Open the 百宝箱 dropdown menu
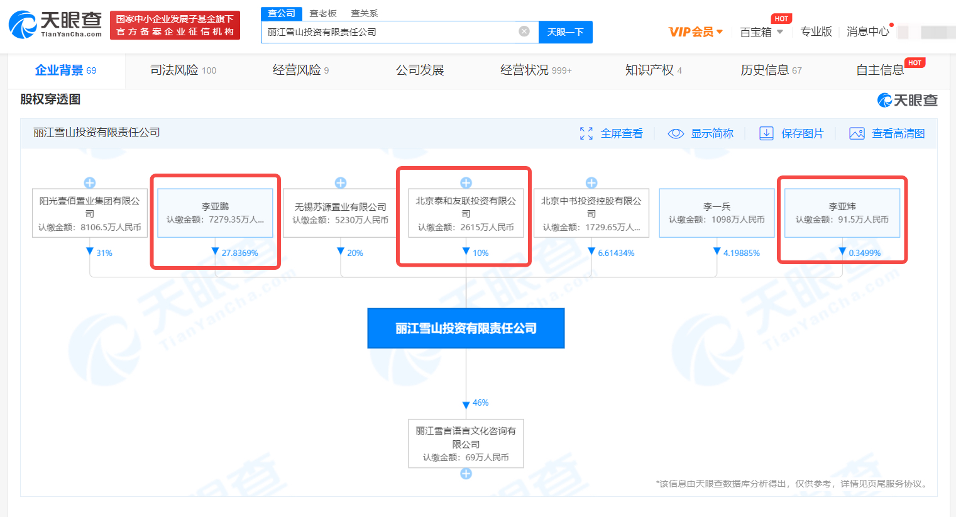956x517 pixels. coord(762,31)
